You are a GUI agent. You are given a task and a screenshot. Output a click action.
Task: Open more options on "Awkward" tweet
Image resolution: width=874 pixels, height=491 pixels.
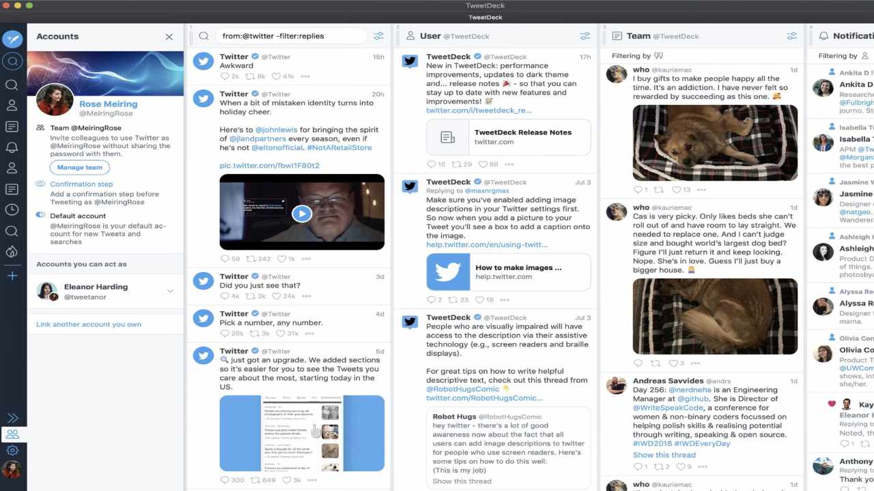[305, 76]
